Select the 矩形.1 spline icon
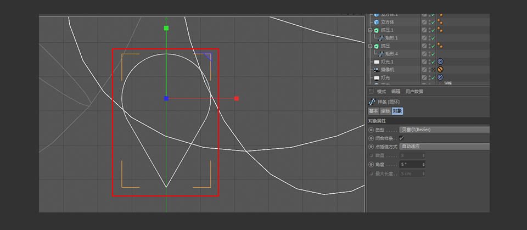527x230 pixels. (x=381, y=38)
